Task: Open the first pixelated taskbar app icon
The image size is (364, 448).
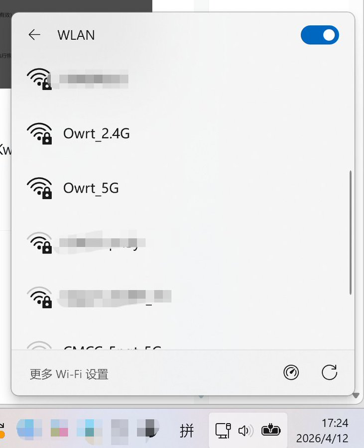Action: tap(29, 429)
